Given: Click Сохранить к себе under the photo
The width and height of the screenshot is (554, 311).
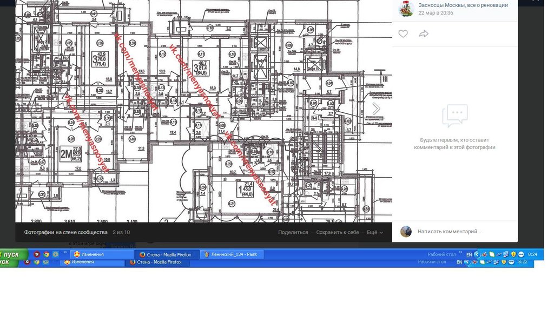Looking at the screenshot, I should (x=338, y=232).
